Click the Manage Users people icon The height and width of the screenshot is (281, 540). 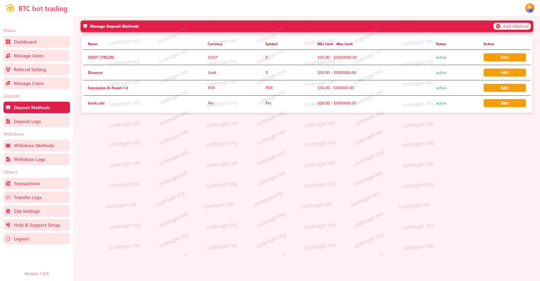(8, 56)
